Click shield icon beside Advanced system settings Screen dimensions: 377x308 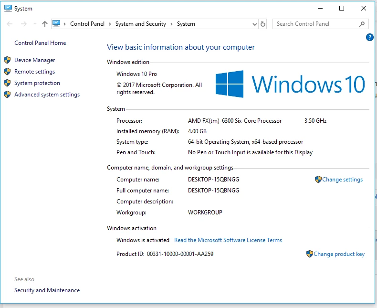7,95
